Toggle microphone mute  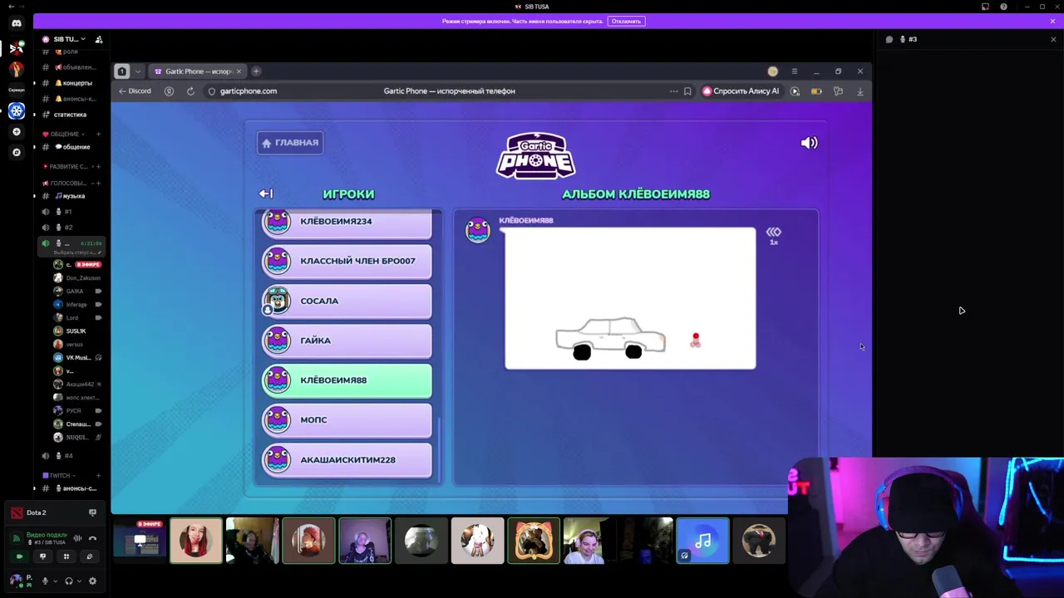coord(45,581)
